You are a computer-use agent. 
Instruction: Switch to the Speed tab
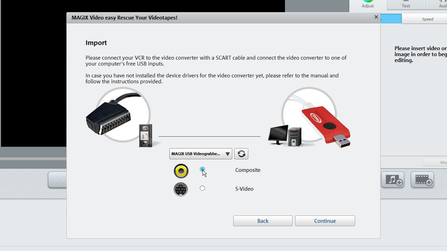(x=427, y=19)
